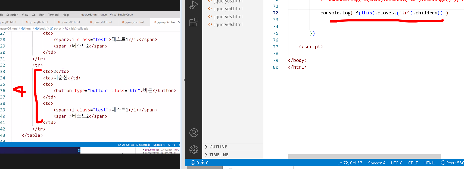Open the Help menu in left window
This screenshot has height=169, width=464.
pos(66,15)
